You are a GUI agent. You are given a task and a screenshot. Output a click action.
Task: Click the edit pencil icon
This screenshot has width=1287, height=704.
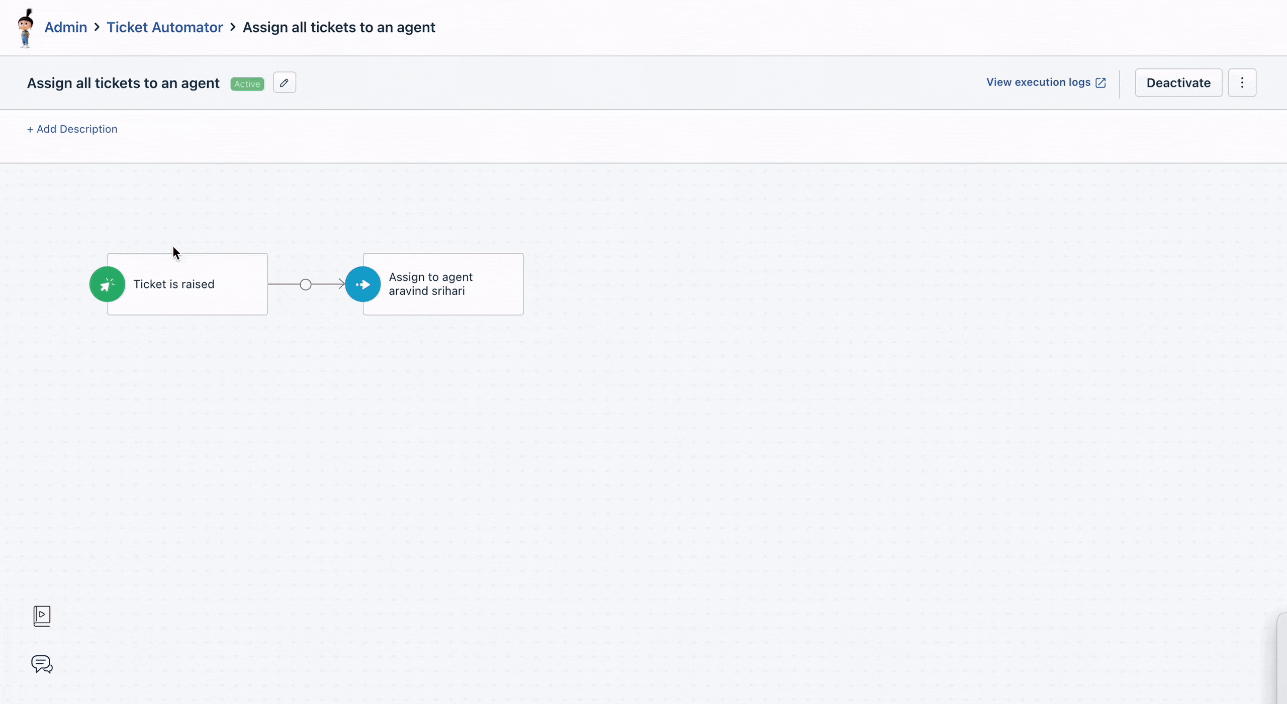[x=284, y=82]
